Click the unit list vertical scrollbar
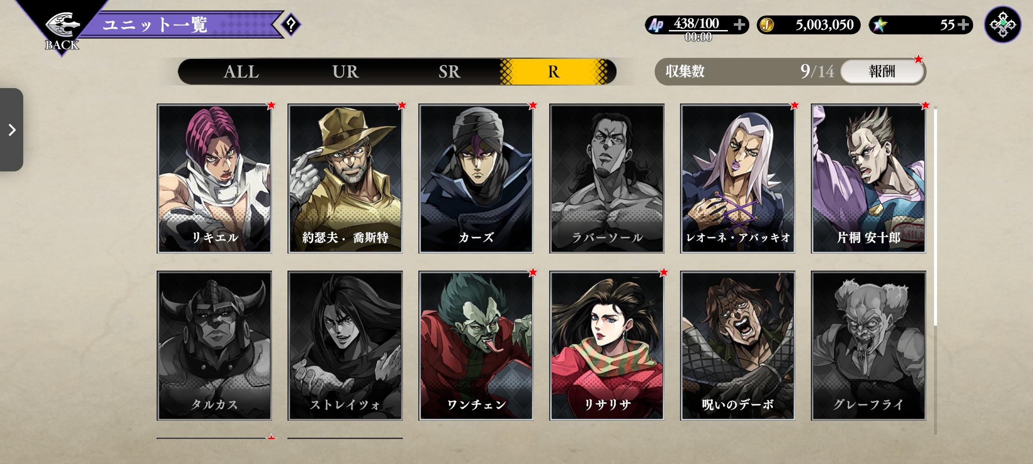The height and width of the screenshot is (464, 1033). pyautogui.click(x=935, y=271)
